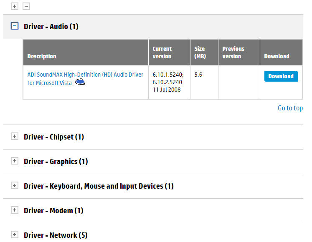312x242 pixels.
Task: Click the Driver - Graphics (1) heading
Action: 56,162
